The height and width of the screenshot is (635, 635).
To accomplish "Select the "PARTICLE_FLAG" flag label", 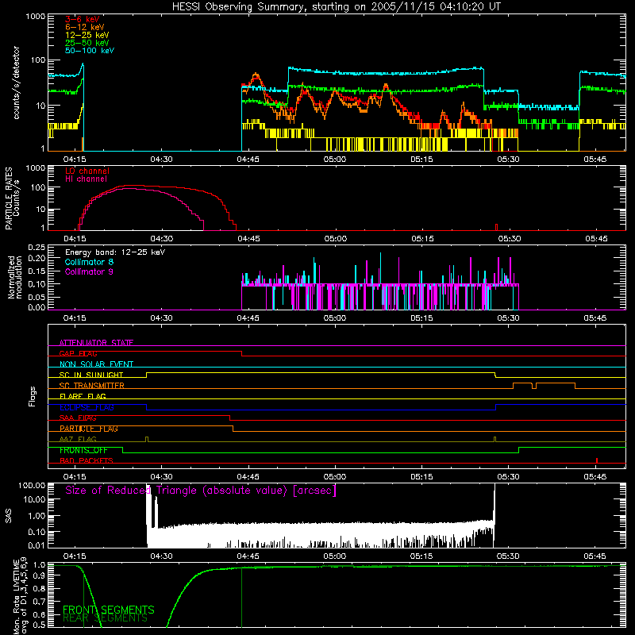I will point(89,429).
